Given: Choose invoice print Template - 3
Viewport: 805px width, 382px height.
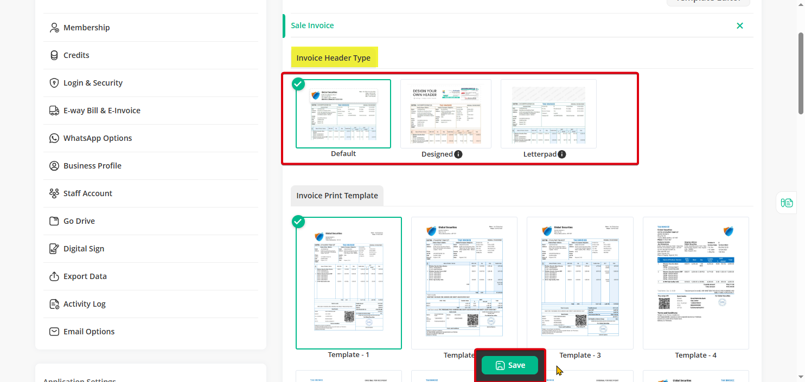Looking at the screenshot, I should click(x=580, y=283).
